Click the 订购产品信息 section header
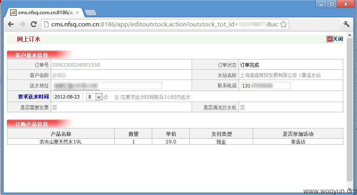The height and width of the screenshot is (195, 357). click(x=32, y=124)
